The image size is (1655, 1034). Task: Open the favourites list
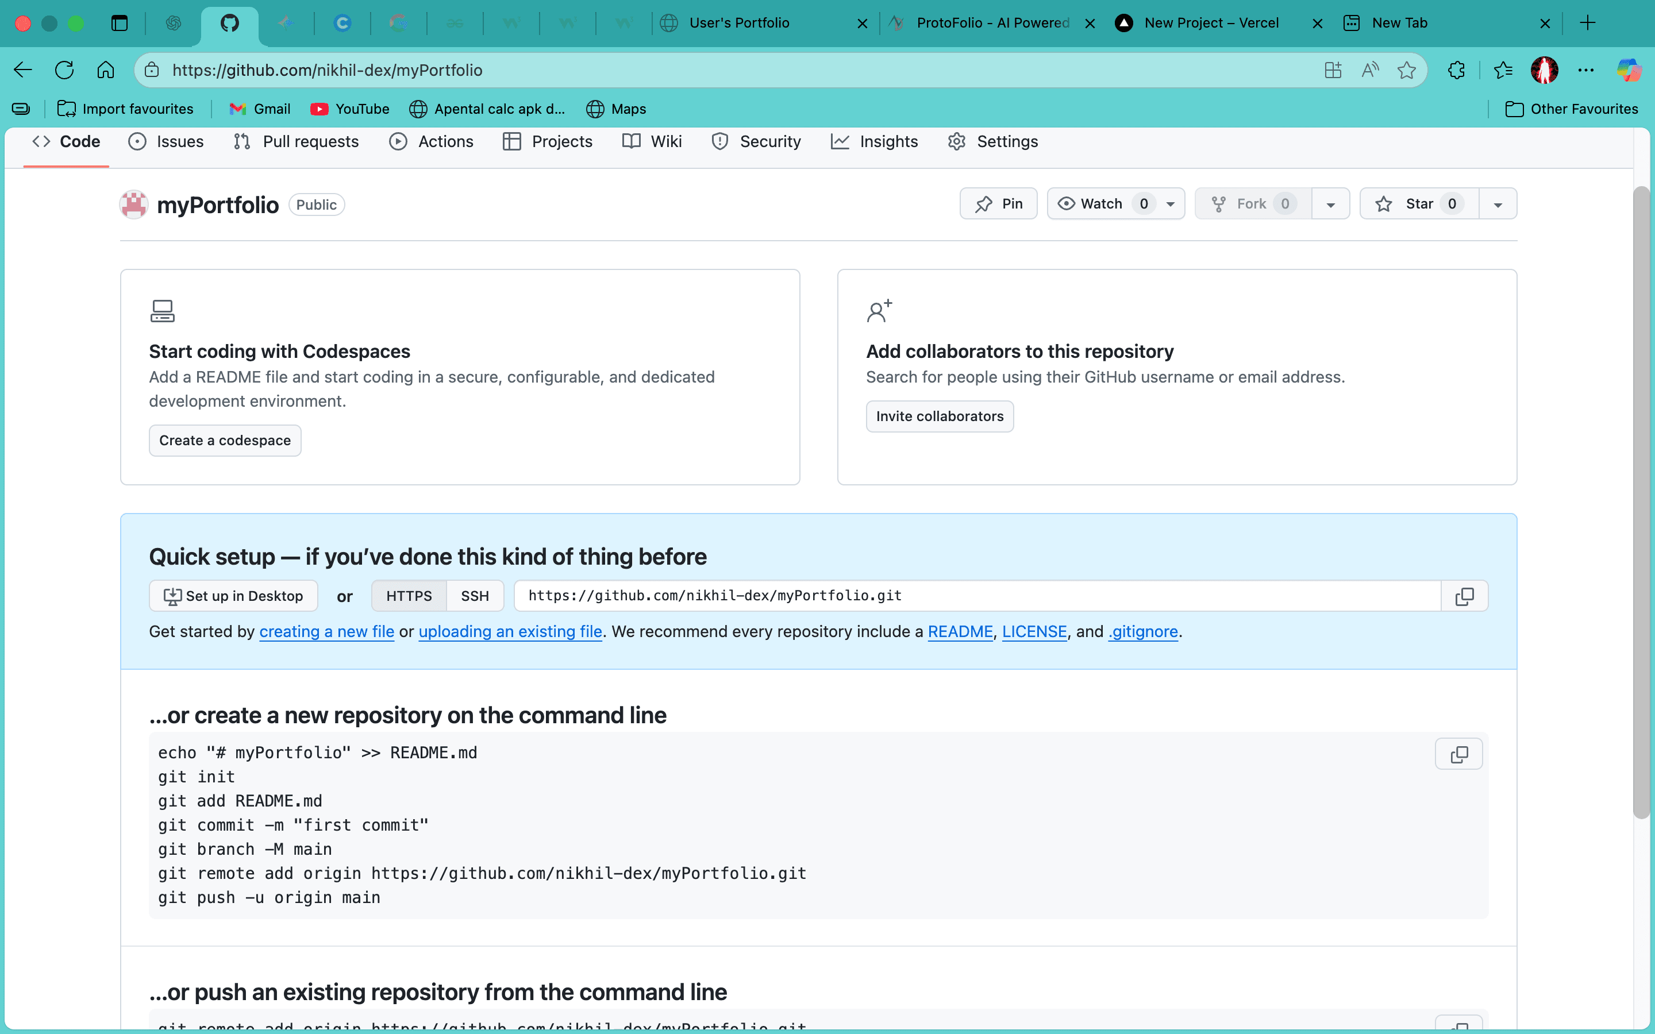1503,70
